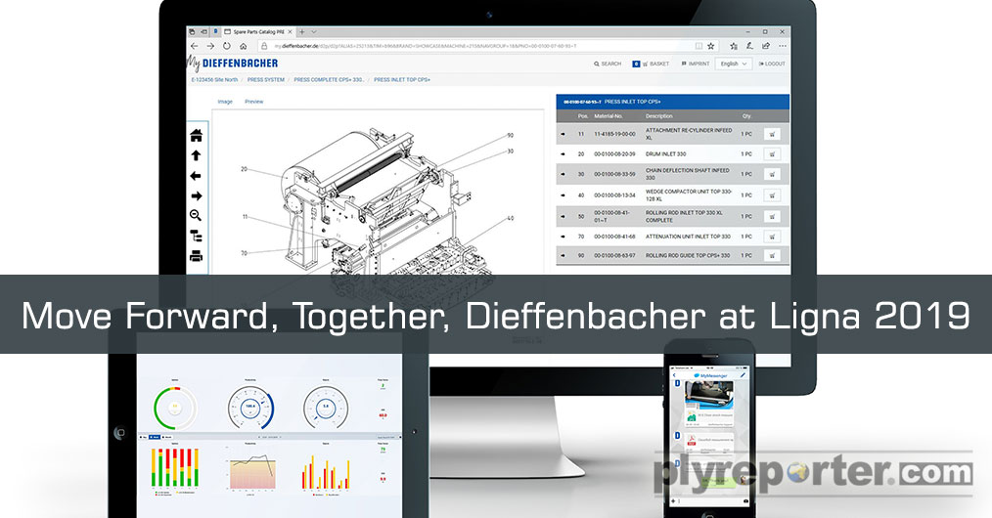
Task: Click the browser forward arrow
Action: click(210, 46)
